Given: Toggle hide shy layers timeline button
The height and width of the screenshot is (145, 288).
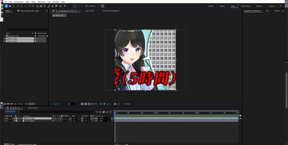Looking at the screenshot, I should tap(100, 112).
